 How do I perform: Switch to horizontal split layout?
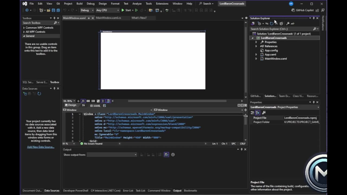point(242,105)
